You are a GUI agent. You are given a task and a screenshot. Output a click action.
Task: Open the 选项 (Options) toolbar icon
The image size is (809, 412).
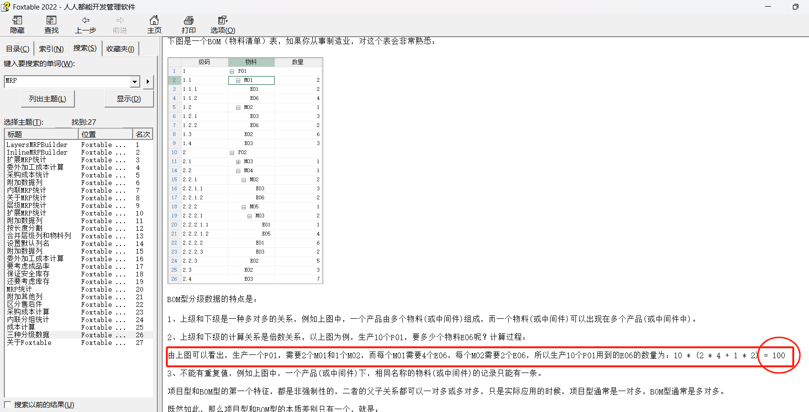pyautogui.click(x=223, y=20)
